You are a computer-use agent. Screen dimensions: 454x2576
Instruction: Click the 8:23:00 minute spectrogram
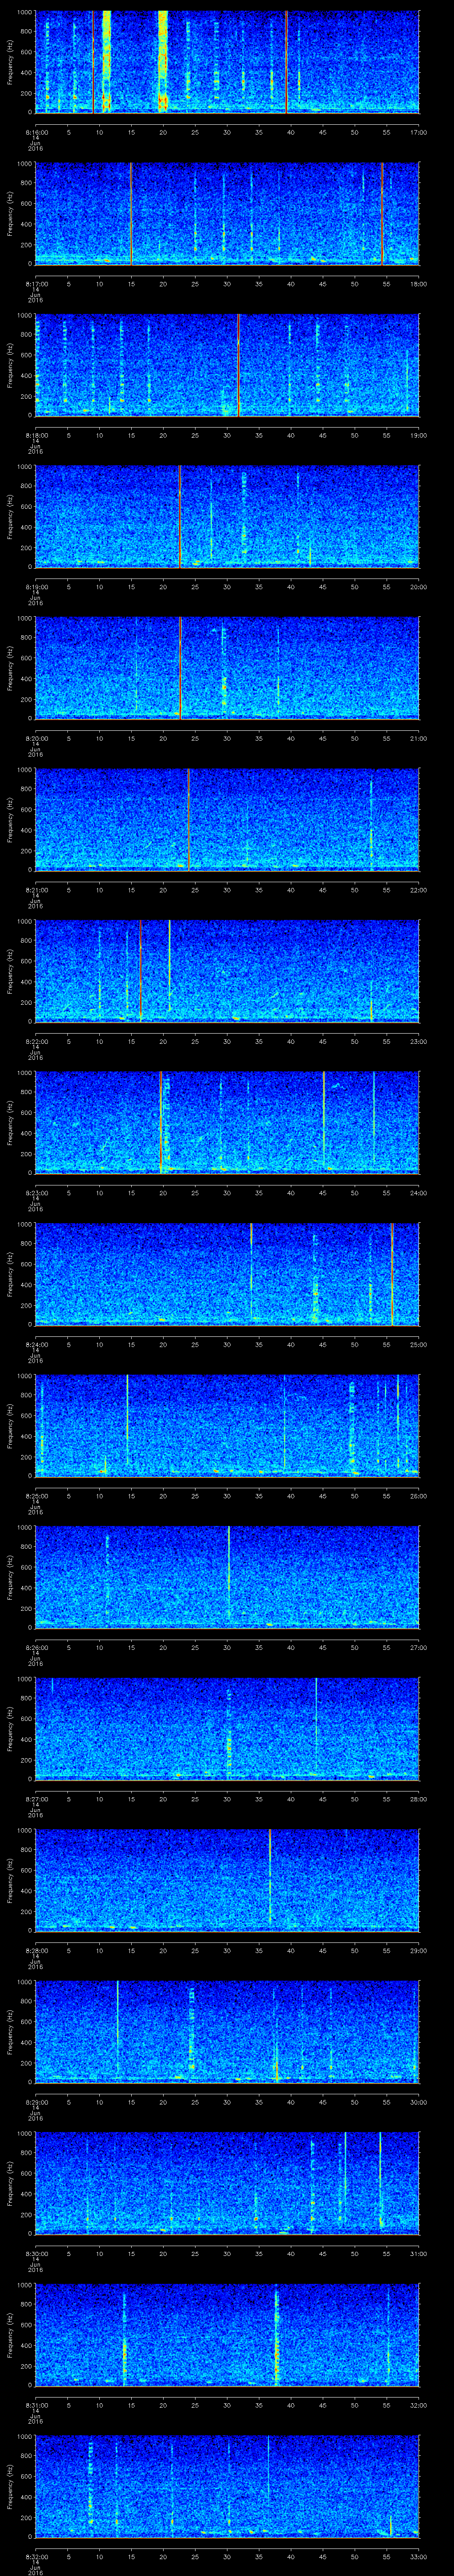pyautogui.click(x=227, y=1122)
